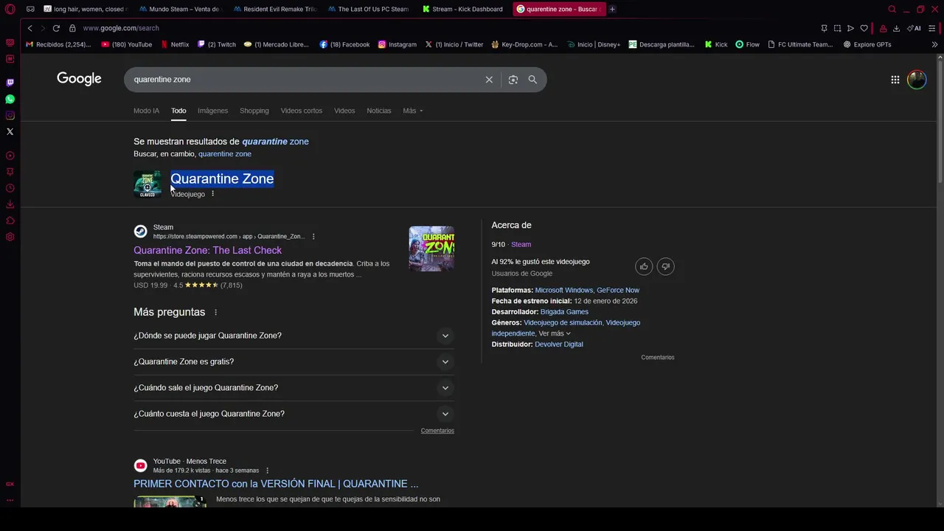Image resolution: width=944 pixels, height=531 pixels.
Task: Search by image with camera icon
Action: point(513,80)
